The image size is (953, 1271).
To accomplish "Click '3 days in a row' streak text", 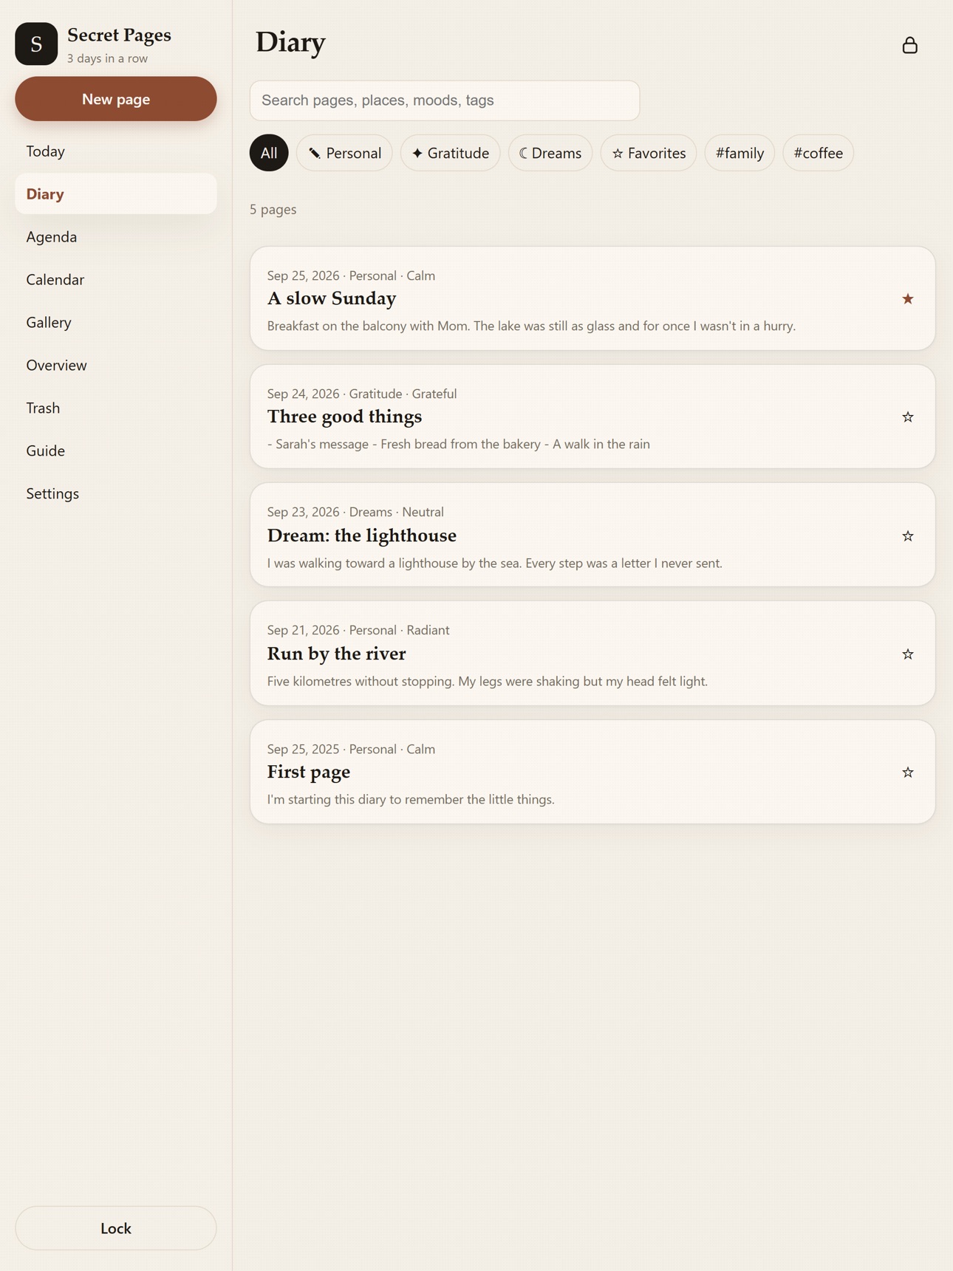I will click(x=107, y=58).
